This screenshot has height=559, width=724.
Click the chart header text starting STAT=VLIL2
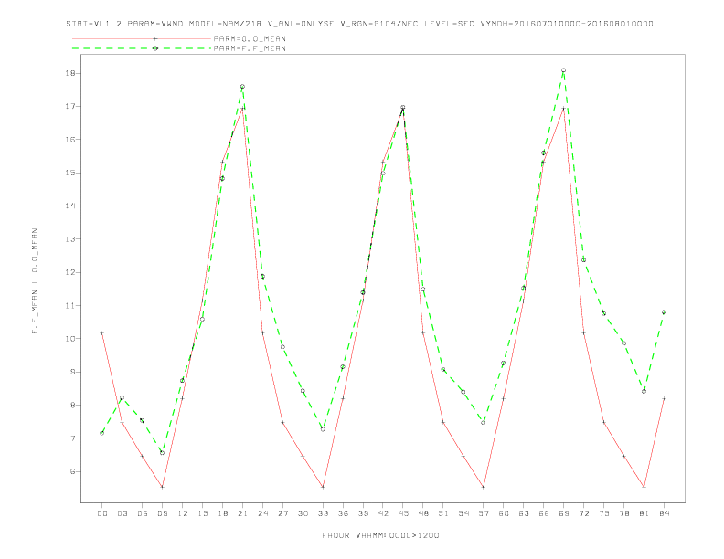tap(359, 24)
